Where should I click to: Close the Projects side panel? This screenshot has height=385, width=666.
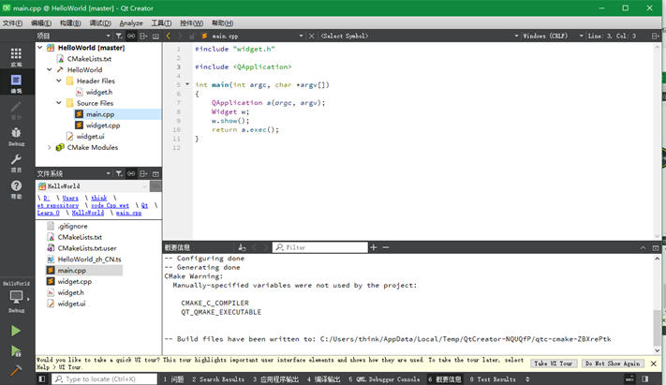click(155, 37)
